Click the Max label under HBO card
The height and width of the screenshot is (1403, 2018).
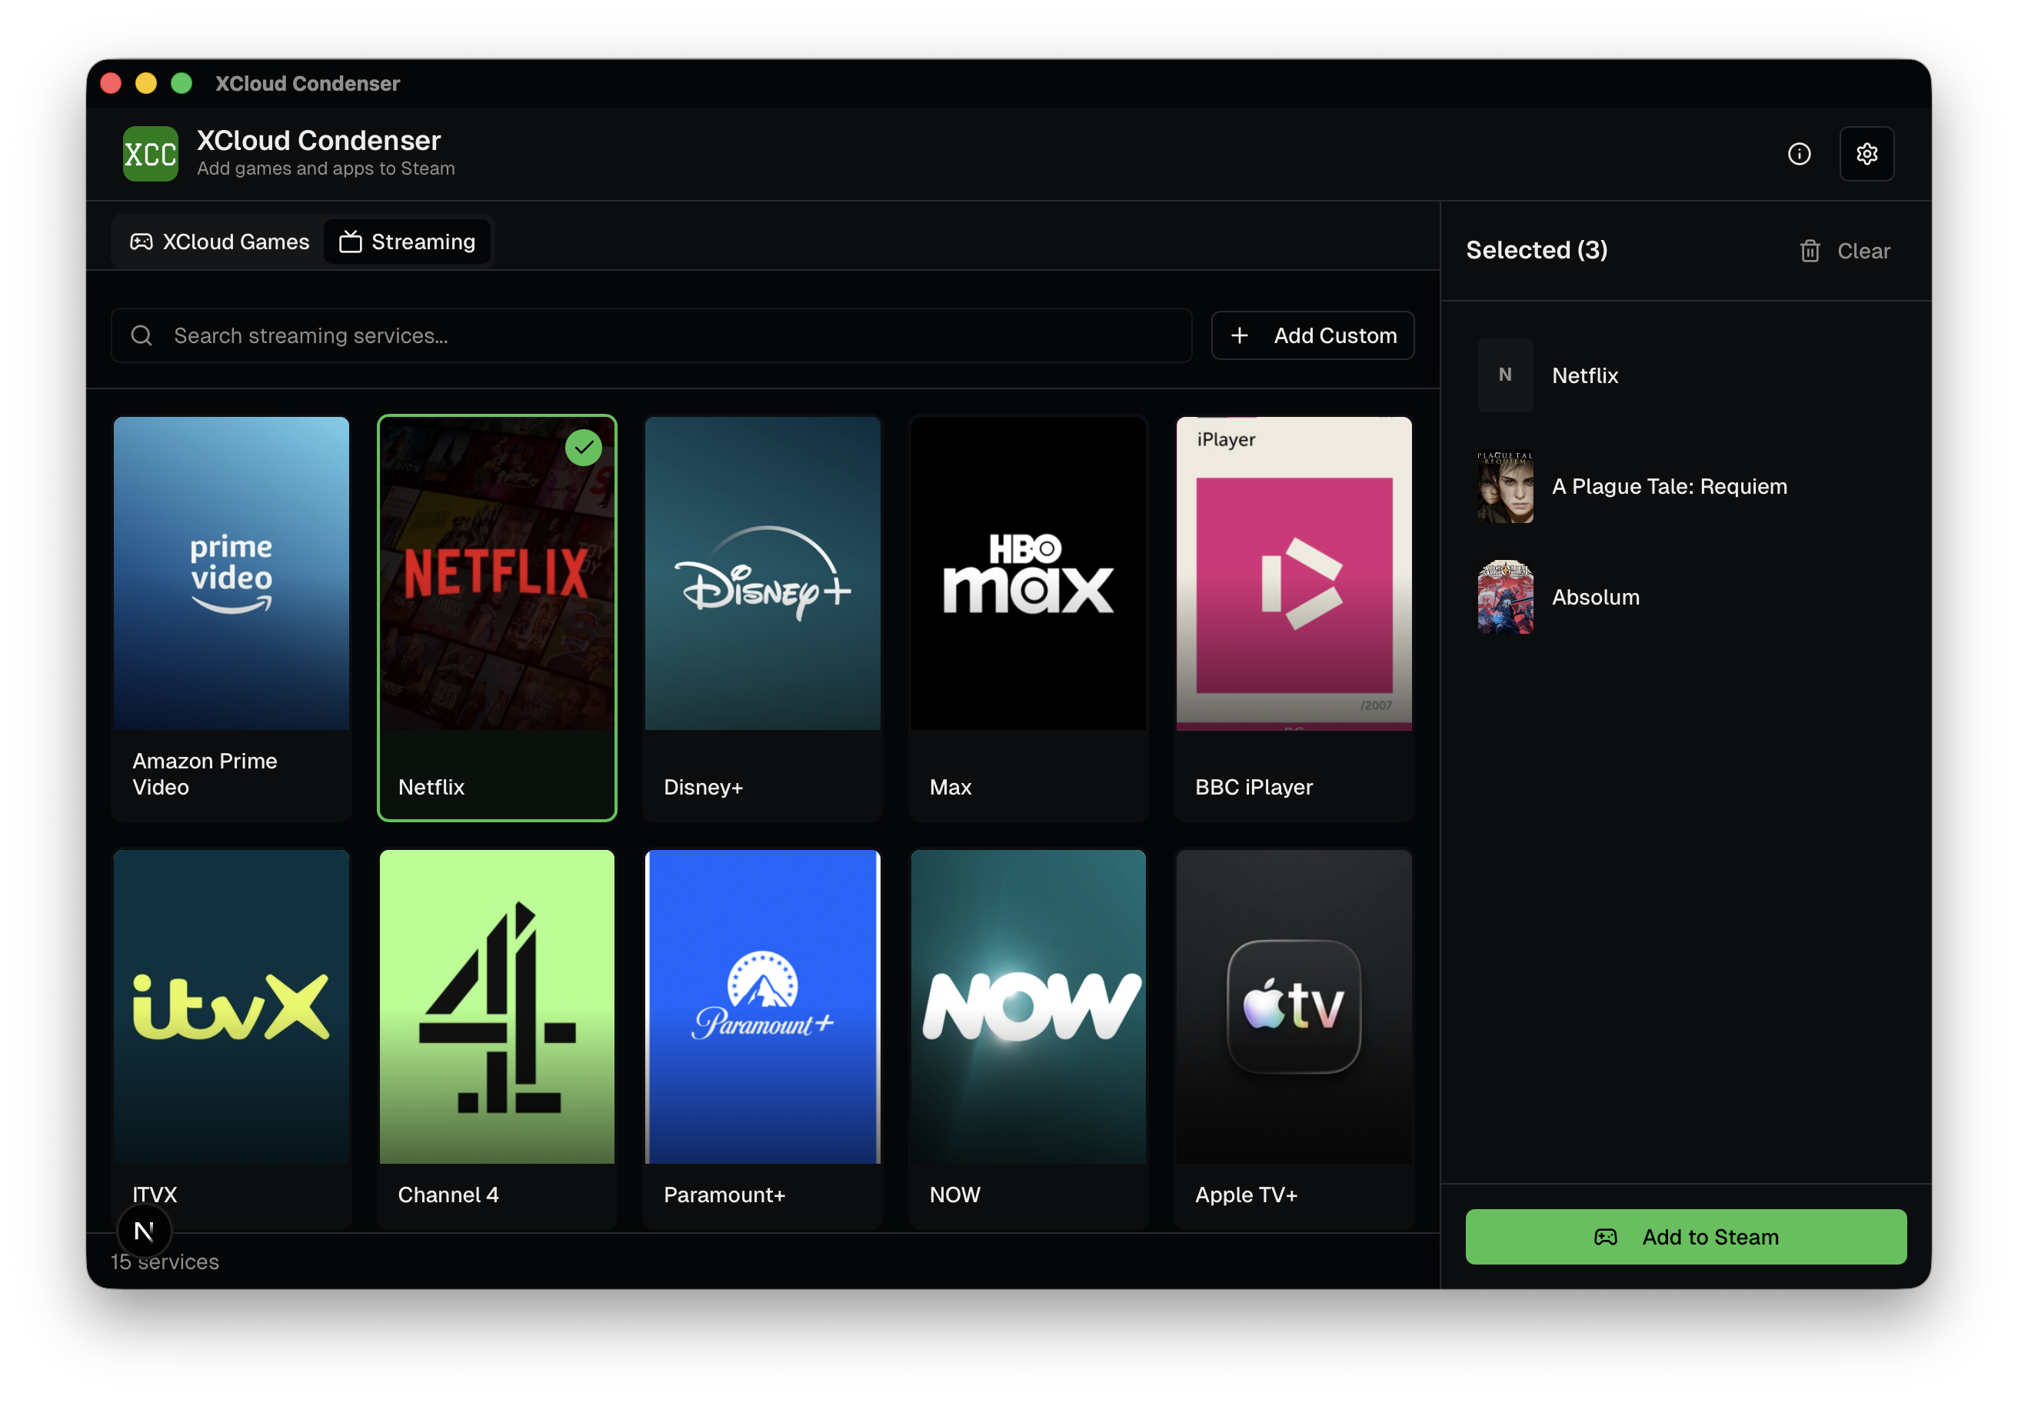click(x=950, y=787)
